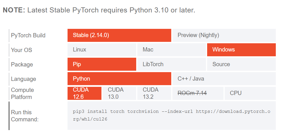
Task: Pick CUDA 13.2 as compute platform
Action: tap(154, 93)
